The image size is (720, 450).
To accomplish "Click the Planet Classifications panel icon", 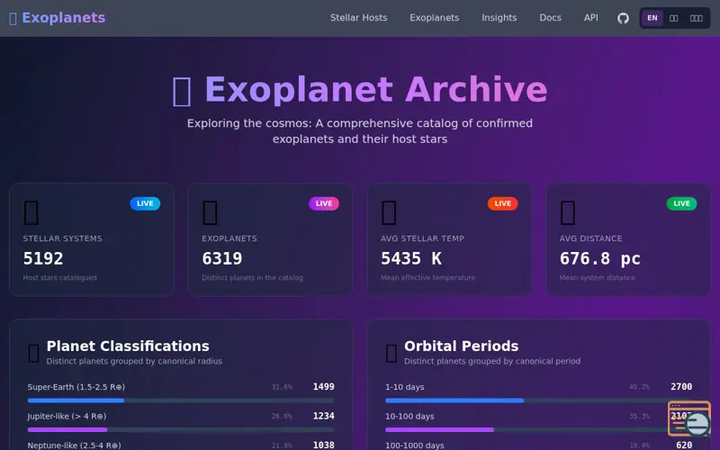I will [33, 353].
